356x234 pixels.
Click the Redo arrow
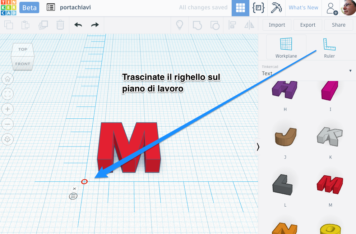pyautogui.click(x=95, y=25)
